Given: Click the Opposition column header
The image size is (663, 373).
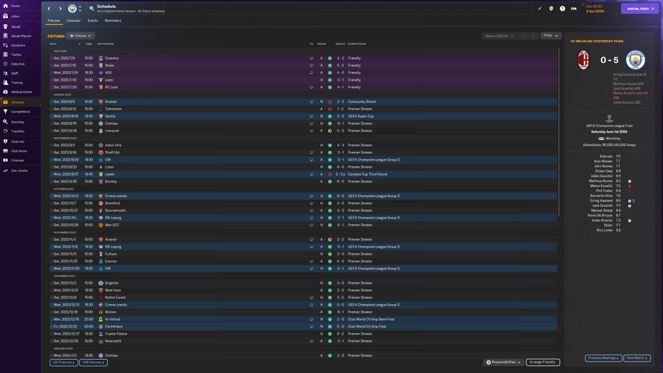Looking at the screenshot, I should click(x=105, y=44).
